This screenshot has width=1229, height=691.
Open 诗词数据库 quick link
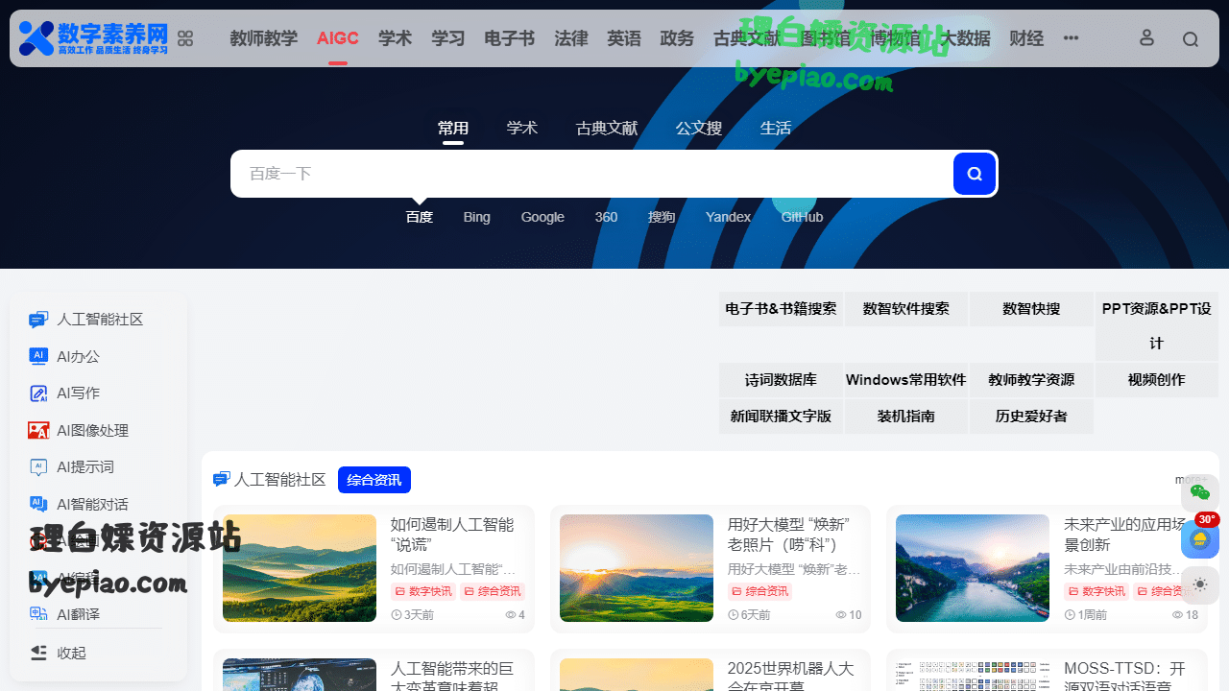(x=781, y=380)
